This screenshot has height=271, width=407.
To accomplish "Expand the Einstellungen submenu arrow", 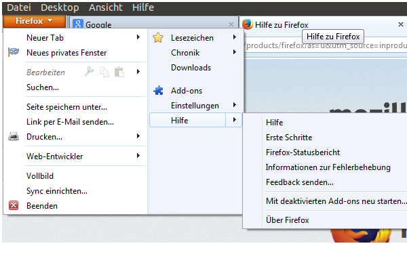I will [x=235, y=105].
